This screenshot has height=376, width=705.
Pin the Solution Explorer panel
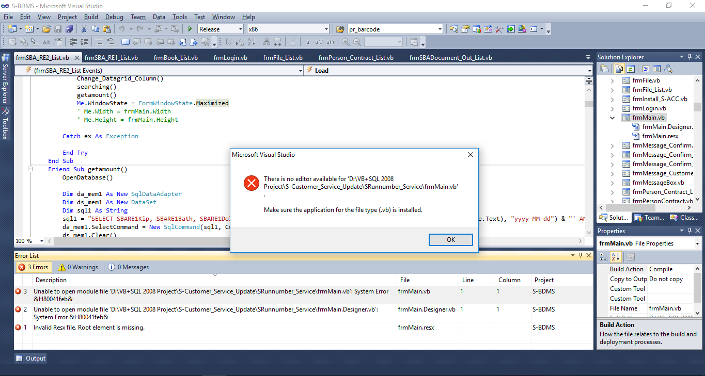pyautogui.click(x=688, y=57)
